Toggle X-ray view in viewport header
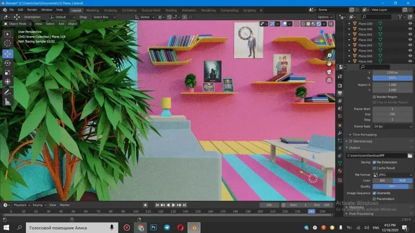This screenshot has height=233, width=415. click(297, 24)
